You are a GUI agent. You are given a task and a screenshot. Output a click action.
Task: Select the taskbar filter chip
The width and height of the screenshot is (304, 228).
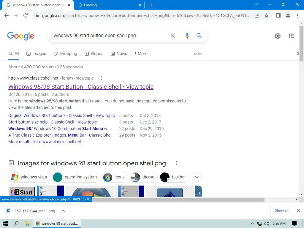tap(174, 177)
